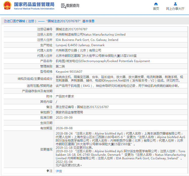The width and height of the screenshot is (189, 176).
Task: Click the 首页 house icon
Action: click(x=156, y=4)
